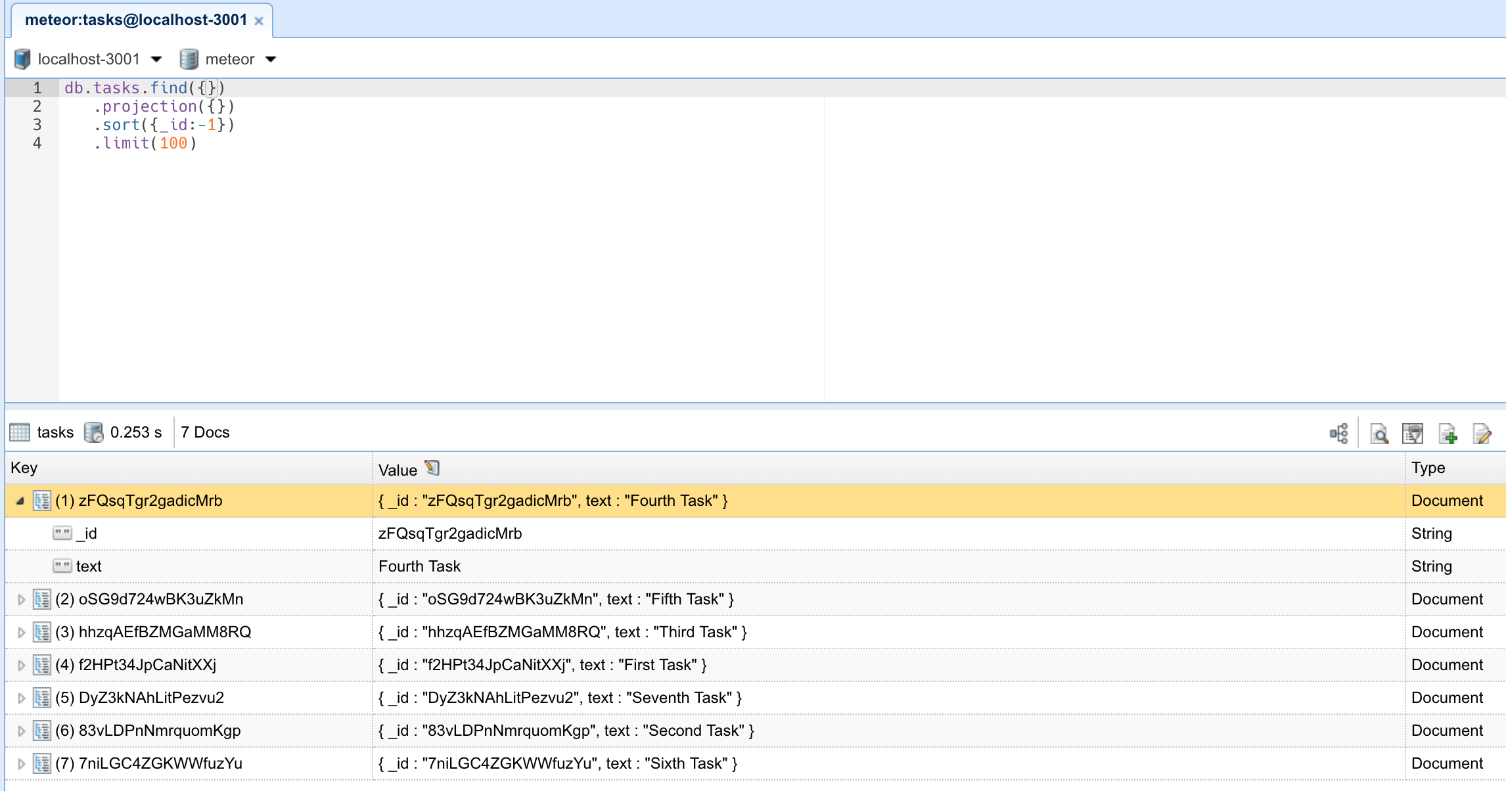The width and height of the screenshot is (1506, 791).
Task: Click the filter results funnel icon
Action: [x=1413, y=434]
